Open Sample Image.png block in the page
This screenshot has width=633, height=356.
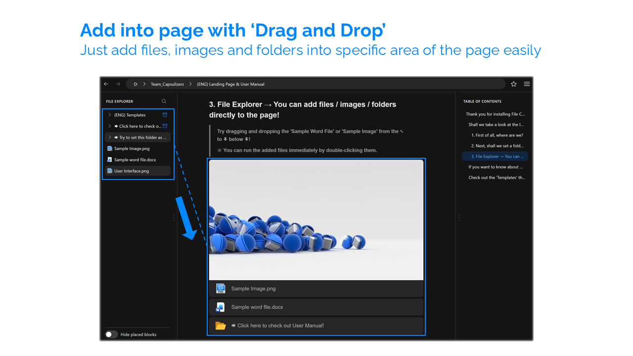(x=316, y=289)
